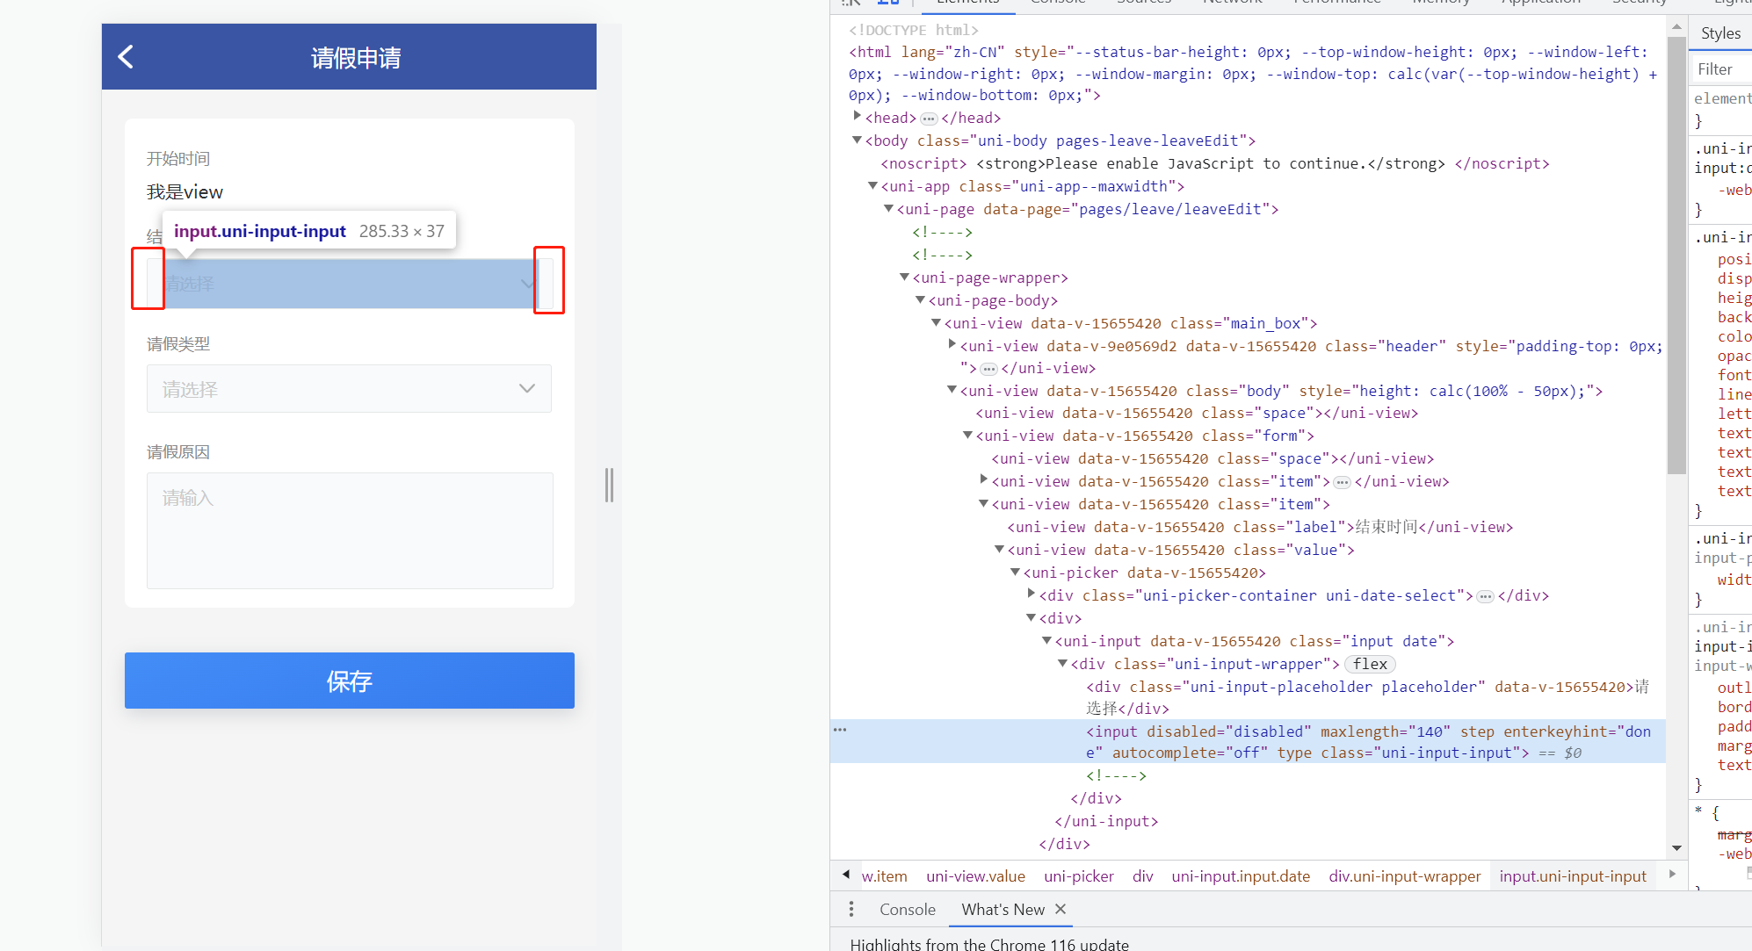The image size is (1752, 951).
Task: Expand the head element triangle
Action: click(857, 117)
